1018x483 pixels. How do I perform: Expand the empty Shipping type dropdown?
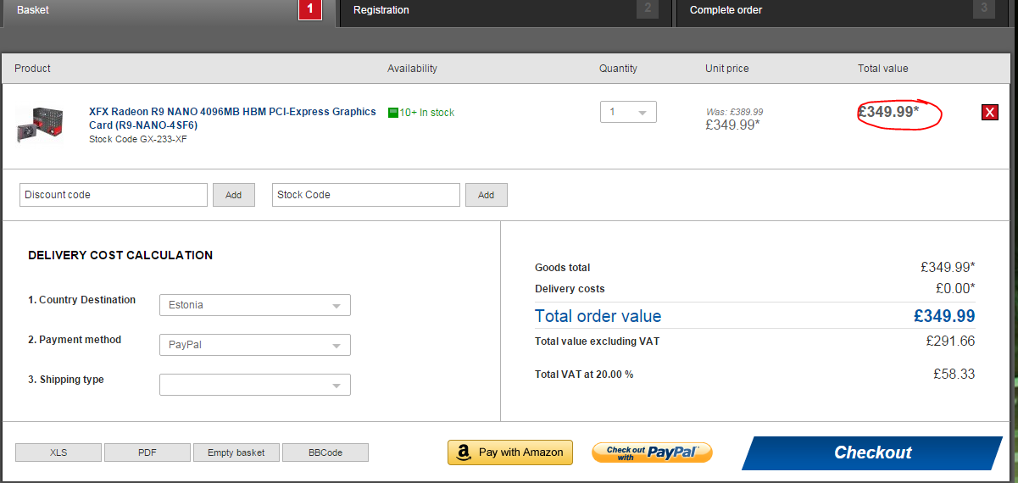tap(255, 385)
